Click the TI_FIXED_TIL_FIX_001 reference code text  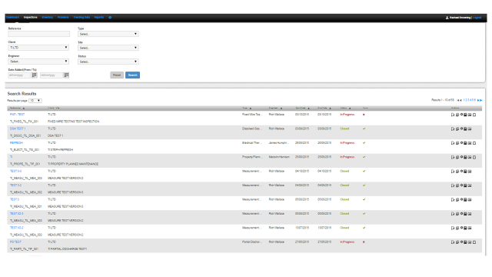click(x=24, y=122)
